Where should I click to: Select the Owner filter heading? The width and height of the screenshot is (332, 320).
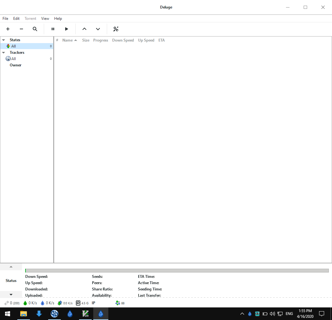pyautogui.click(x=15, y=65)
